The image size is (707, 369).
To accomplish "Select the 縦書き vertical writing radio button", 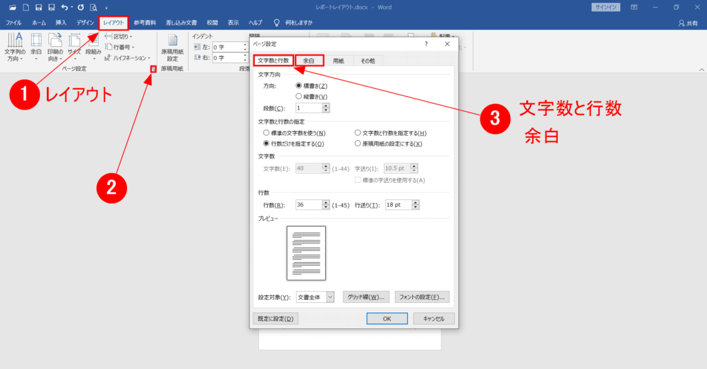I will [298, 97].
